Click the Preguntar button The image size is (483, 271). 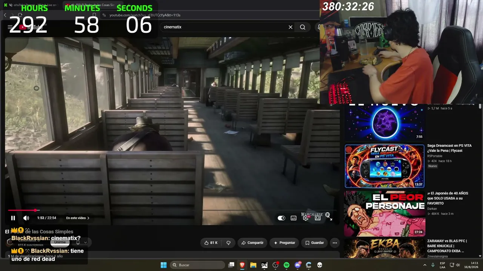[x=285, y=243]
